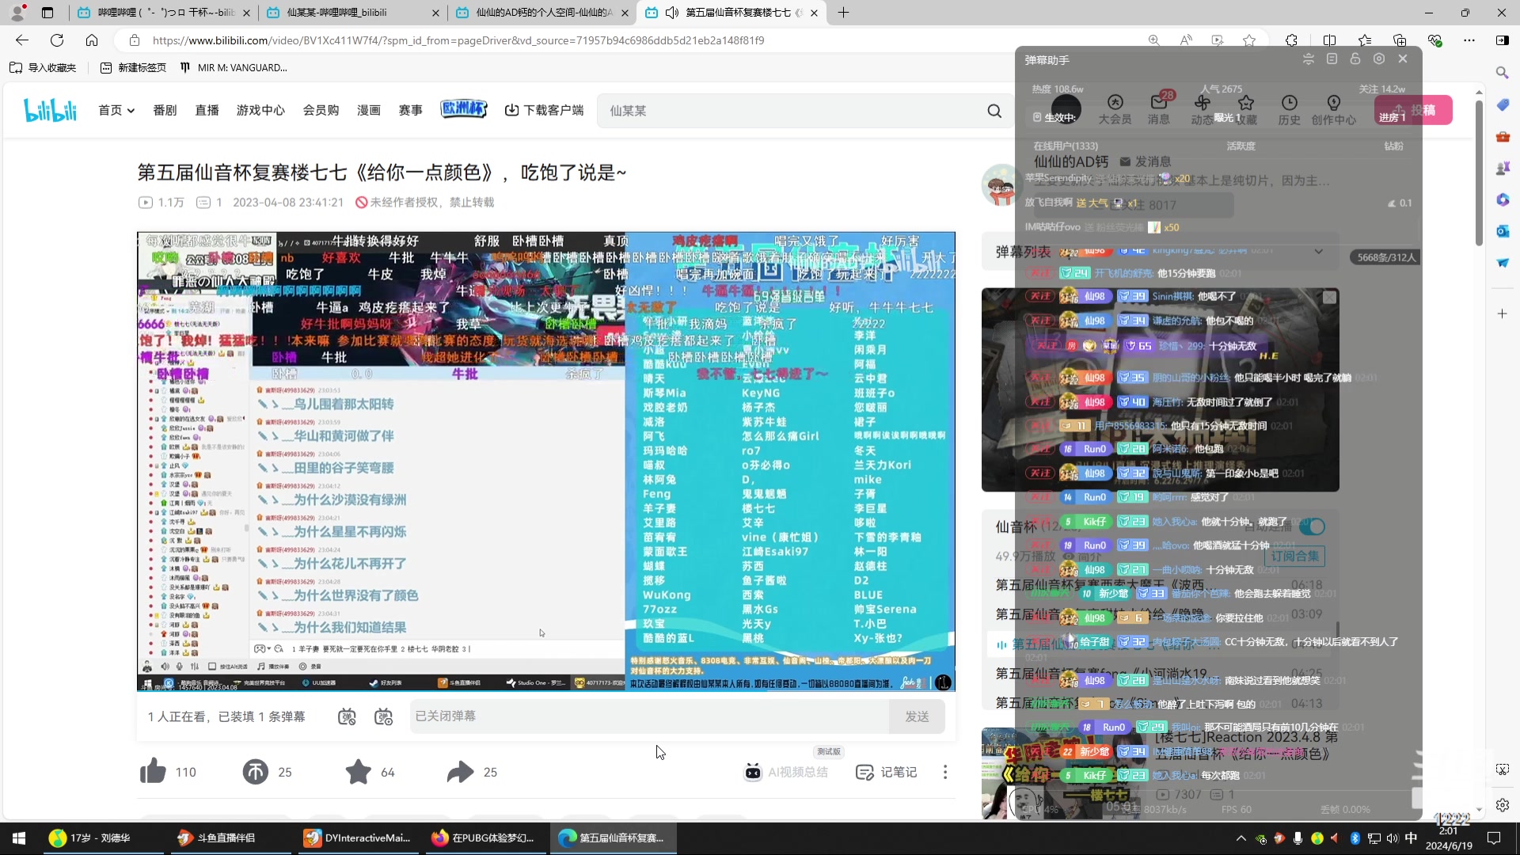This screenshot has width=1520, height=855.
Task: Open the 赛事 navigation item
Action: pos(410,110)
